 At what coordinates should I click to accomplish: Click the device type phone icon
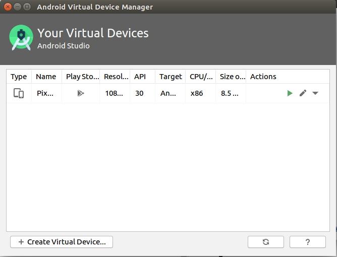(19, 93)
